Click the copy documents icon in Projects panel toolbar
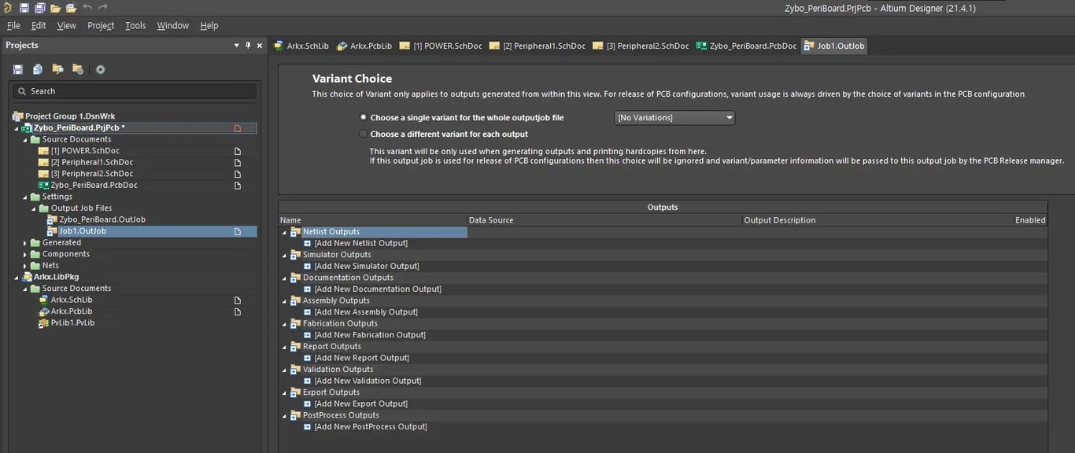 point(37,69)
